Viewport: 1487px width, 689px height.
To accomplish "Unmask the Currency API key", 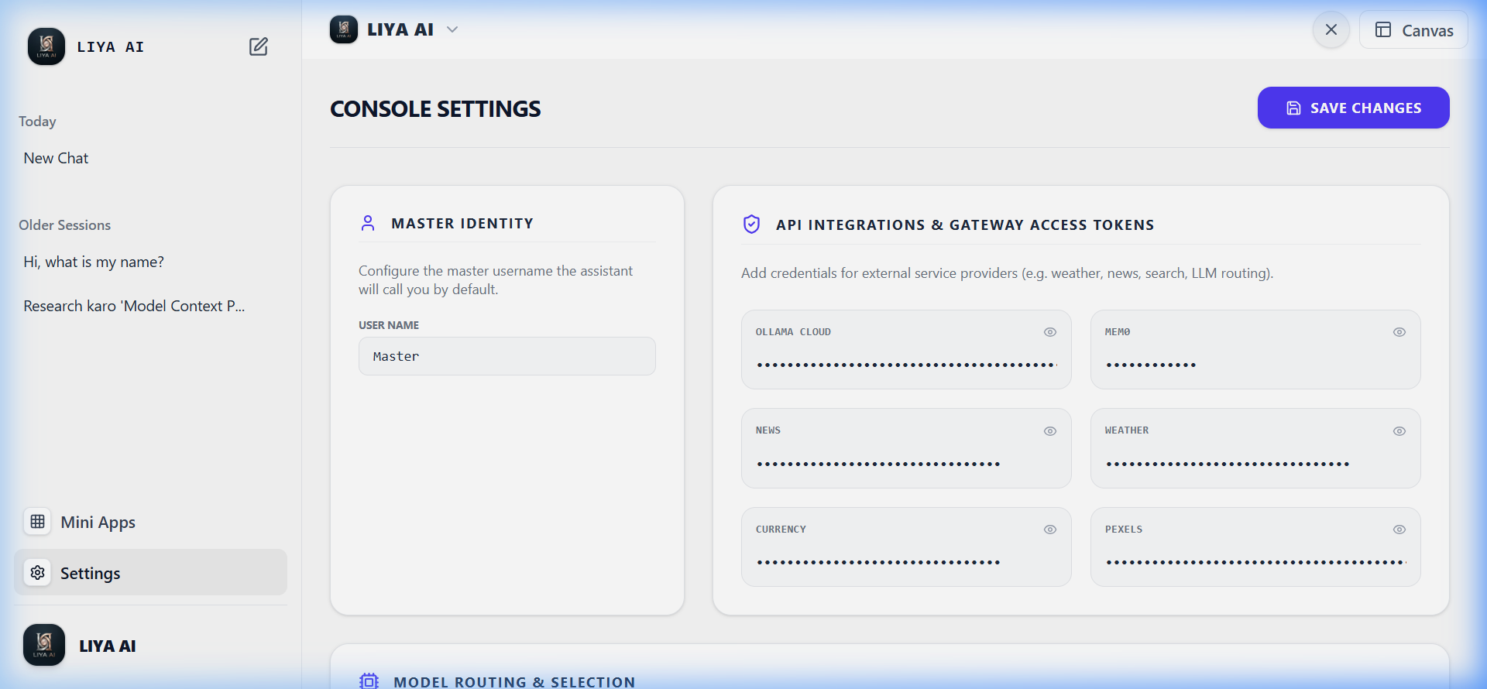I will click(1050, 530).
